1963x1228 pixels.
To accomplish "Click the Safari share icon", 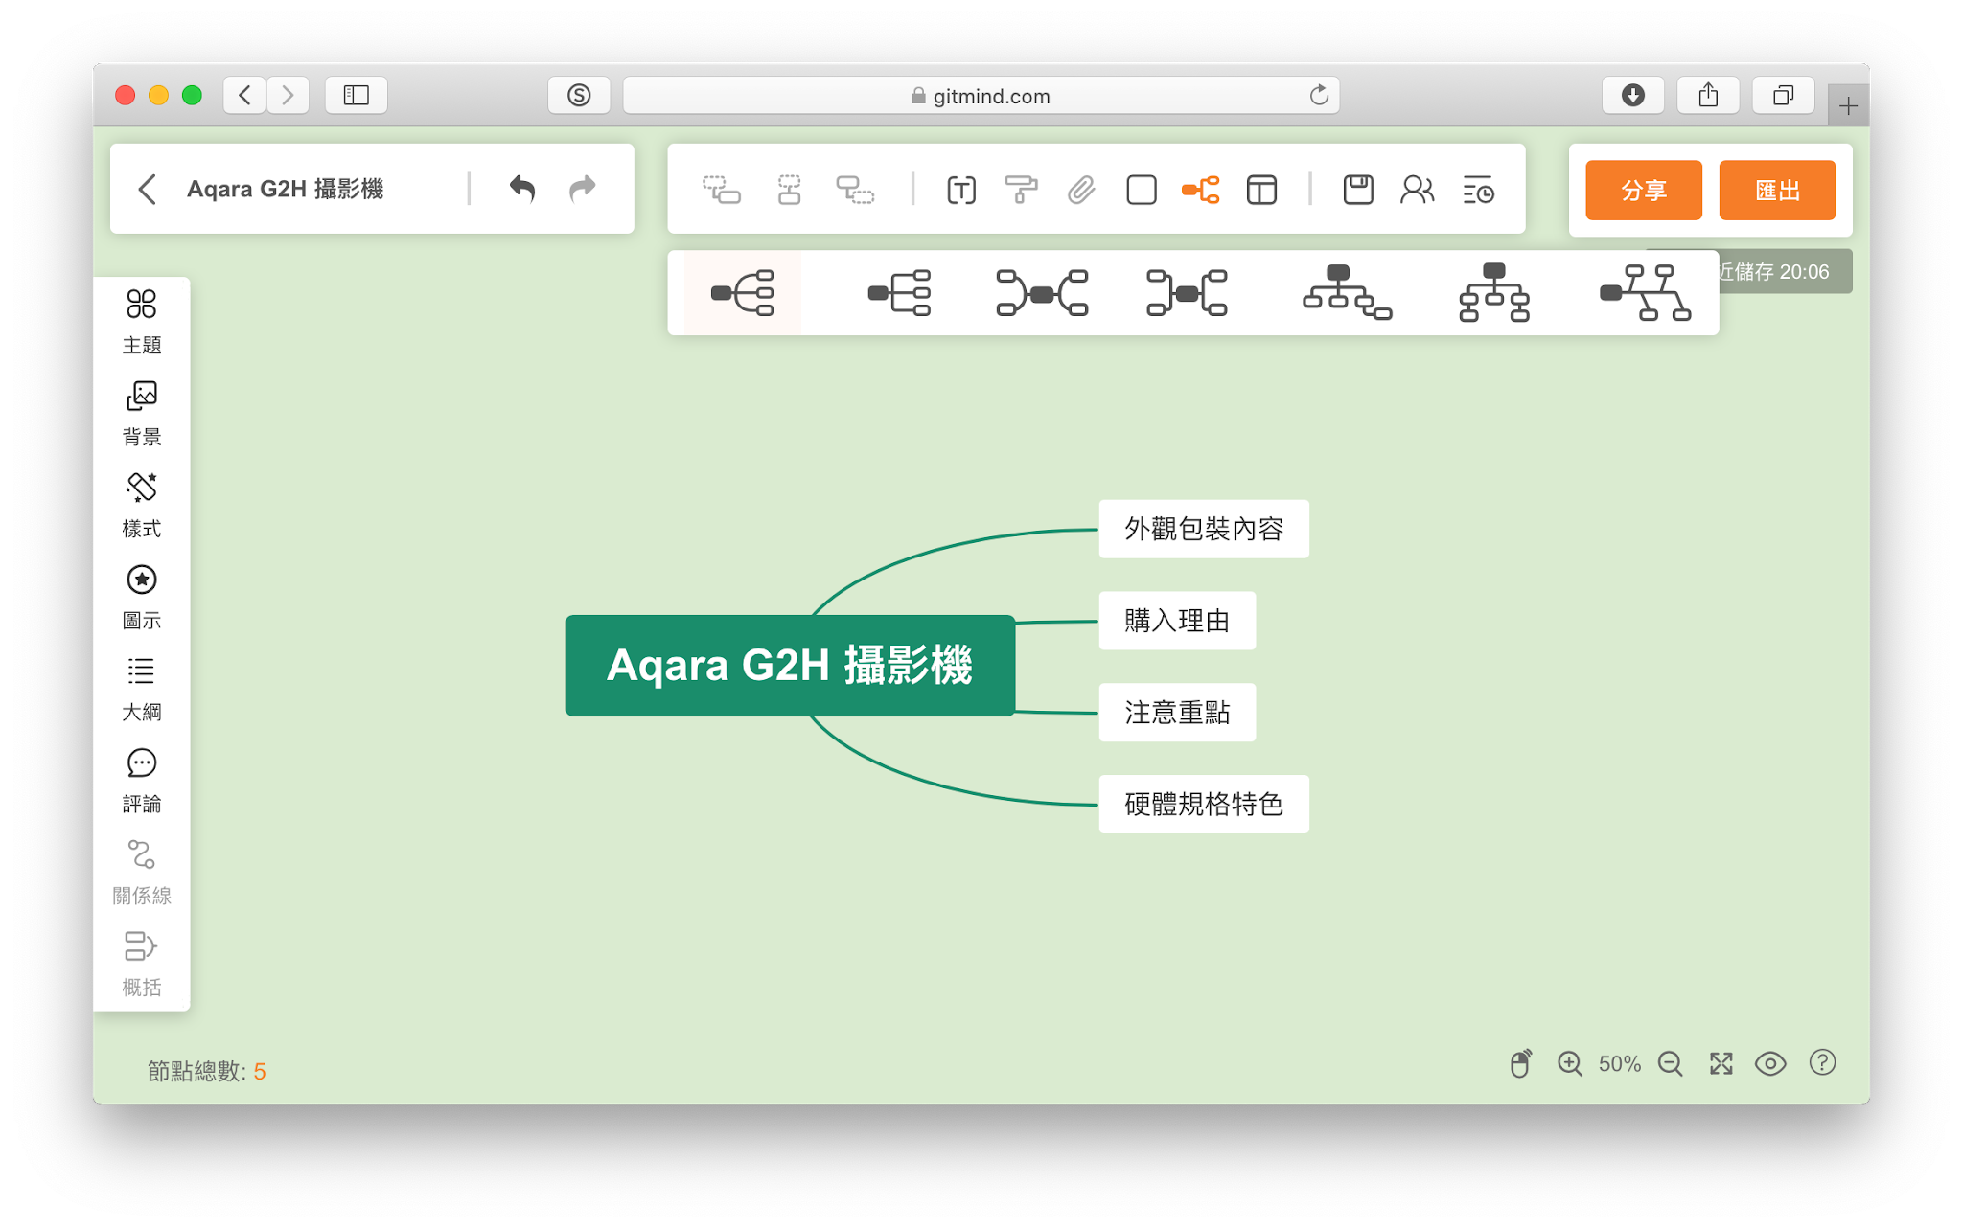I will coord(1708,95).
